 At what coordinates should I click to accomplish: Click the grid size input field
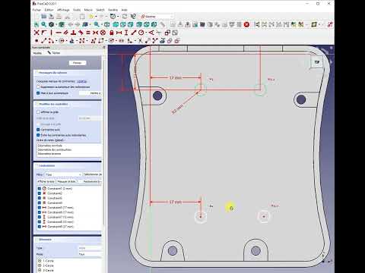[90, 118]
